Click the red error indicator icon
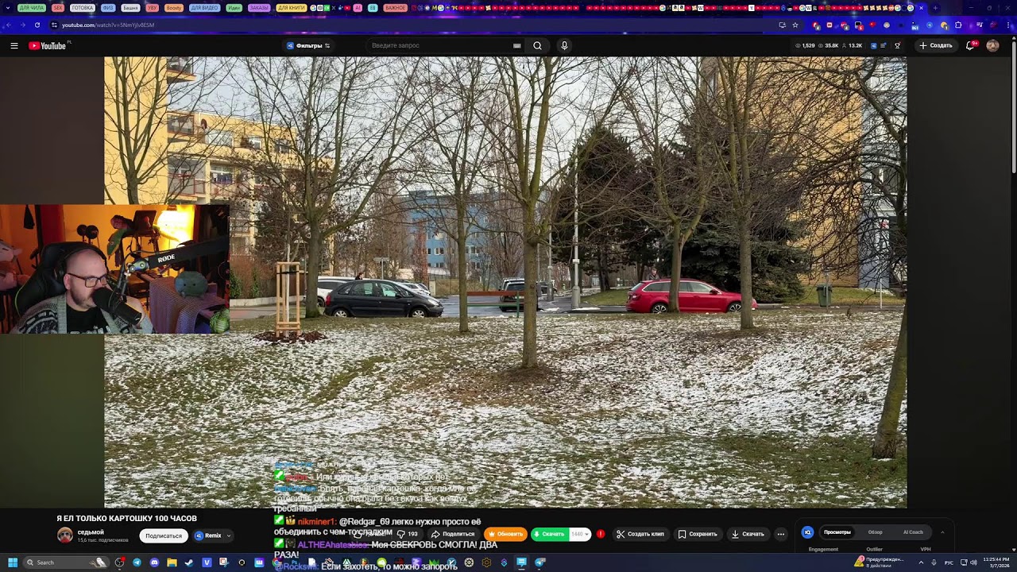This screenshot has width=1017, height=572. click(x=601, y=534)
